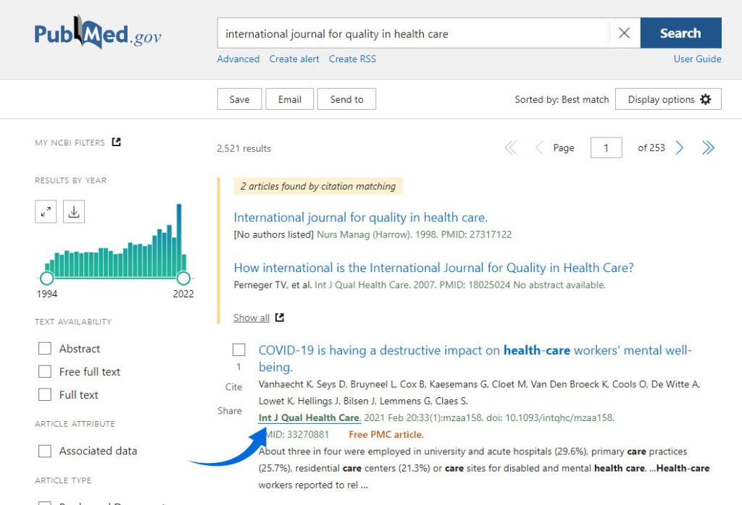The height and width of the screenshot is (505, 742).
Task: Expand the Results by Year chart
Action: click(46, 211)
